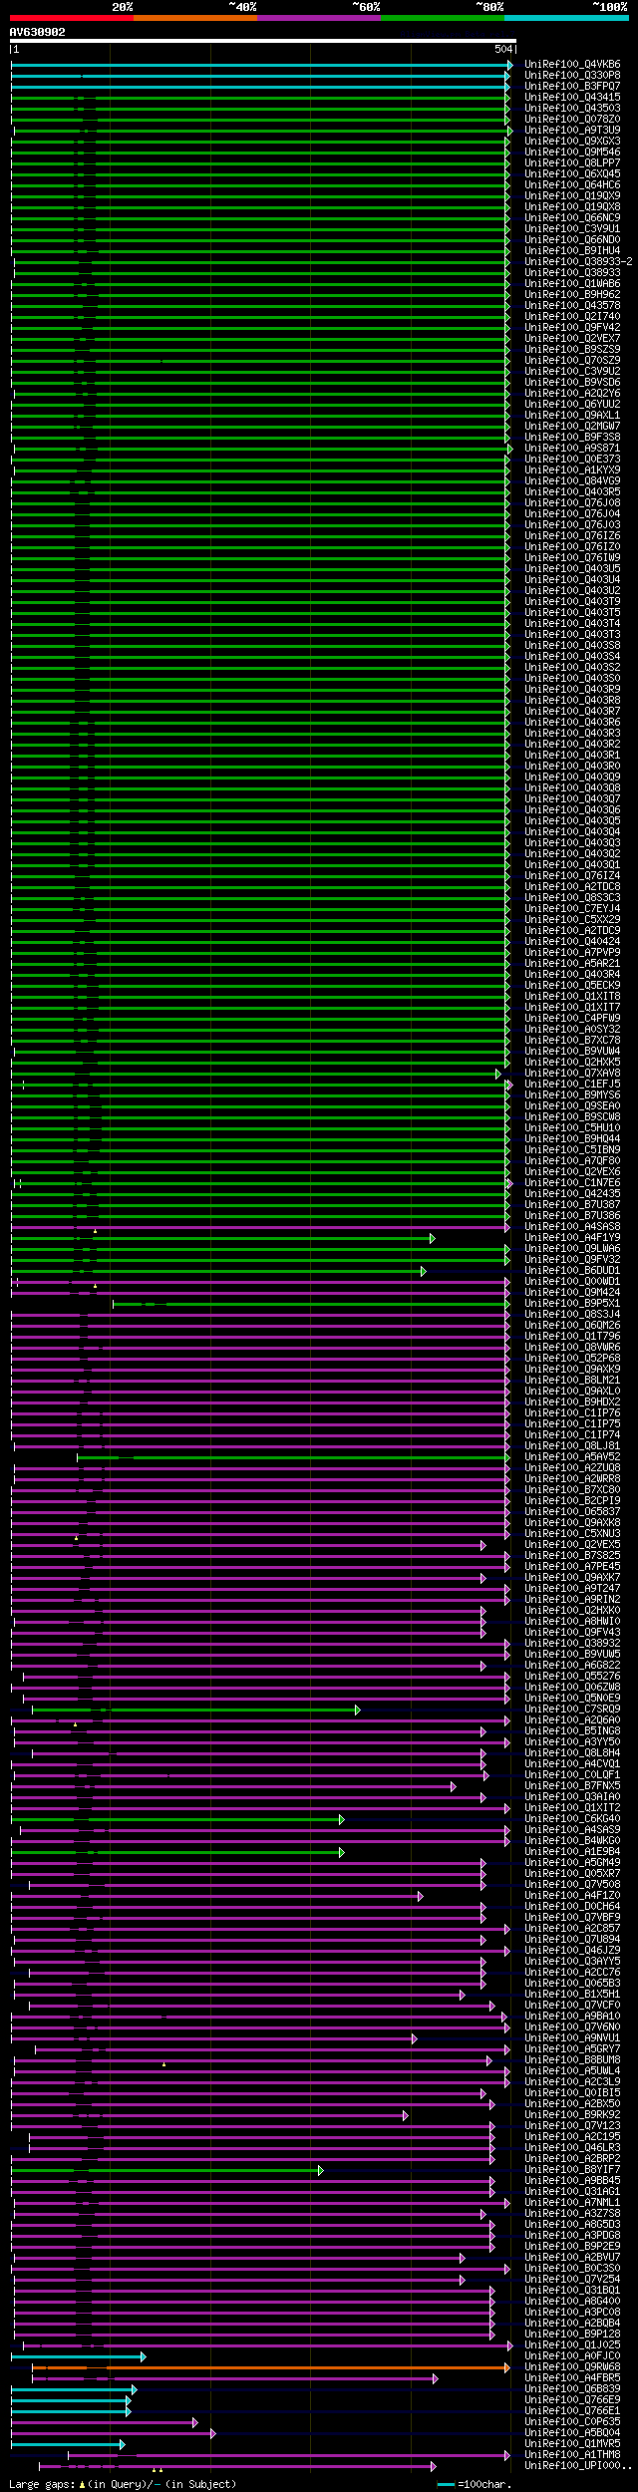Select the label UniRef100_A5AV52
Screen dimensions: 638x2492
coord(572,1457)
